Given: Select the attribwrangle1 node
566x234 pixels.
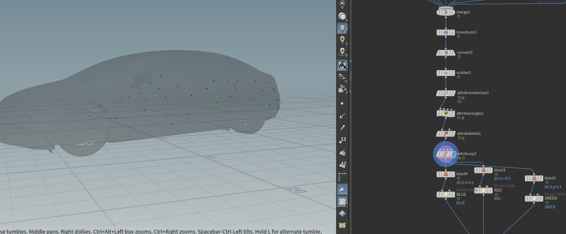Looking at the screenshot, I should (x=446, y=113).
